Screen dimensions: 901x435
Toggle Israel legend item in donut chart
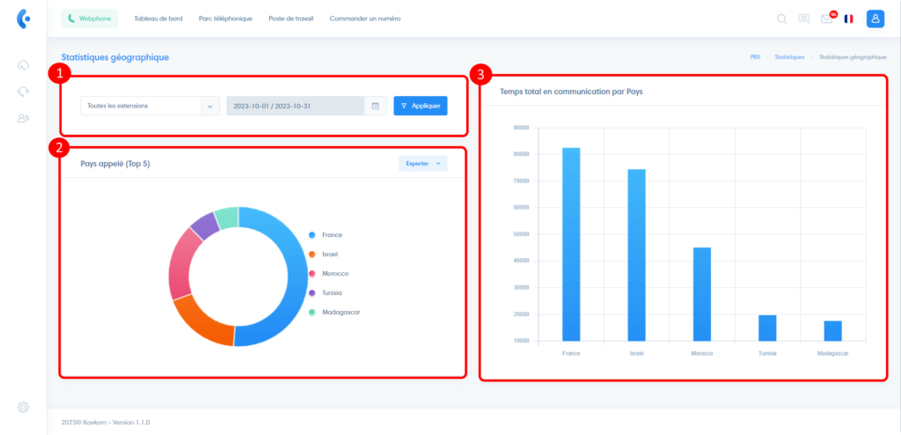[x=330, y=254]
